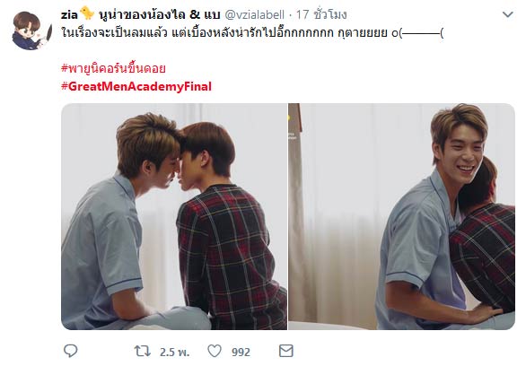Viewport: 526px width, 366px height.
Task: View the left photo of two men
Action: pyautogui.click(x=174, y=216)
